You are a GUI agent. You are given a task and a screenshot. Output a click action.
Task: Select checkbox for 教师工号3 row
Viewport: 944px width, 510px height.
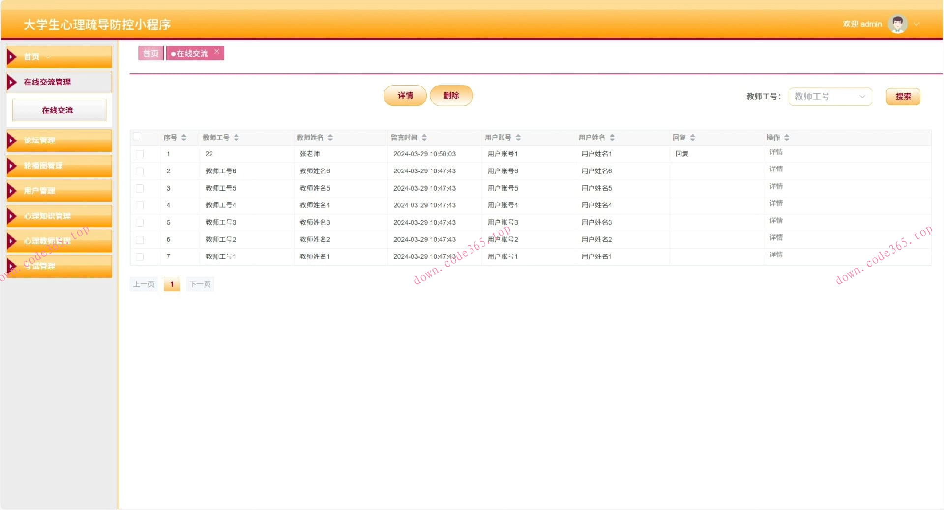(x=140, y=223)
